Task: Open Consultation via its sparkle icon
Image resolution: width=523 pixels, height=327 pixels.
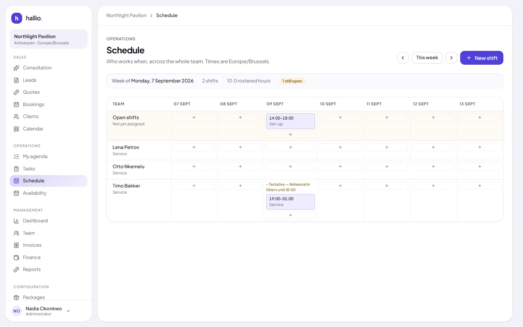Action: 16,68
